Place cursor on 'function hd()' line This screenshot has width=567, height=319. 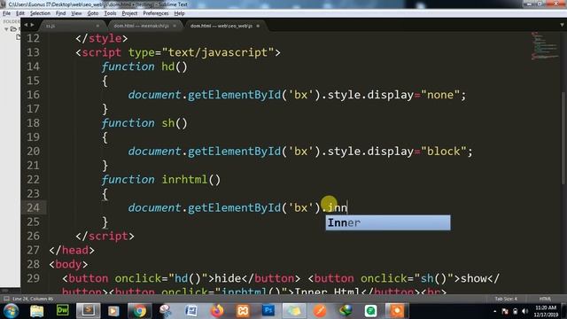[144, 66]
